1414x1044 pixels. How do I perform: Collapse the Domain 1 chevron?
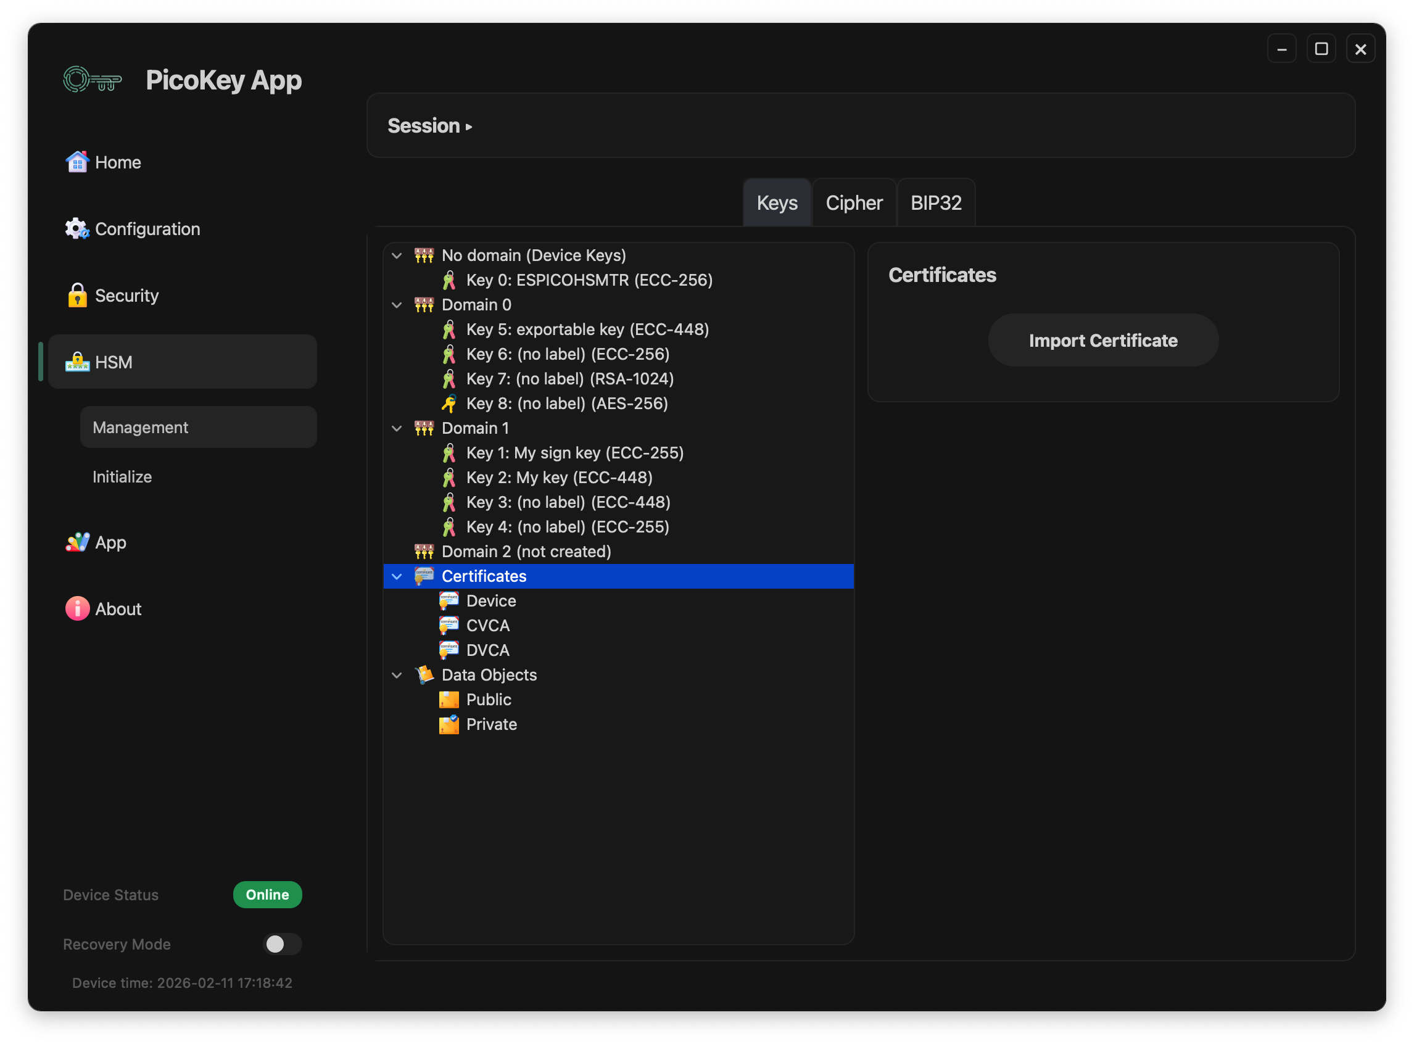click(397, 428)
